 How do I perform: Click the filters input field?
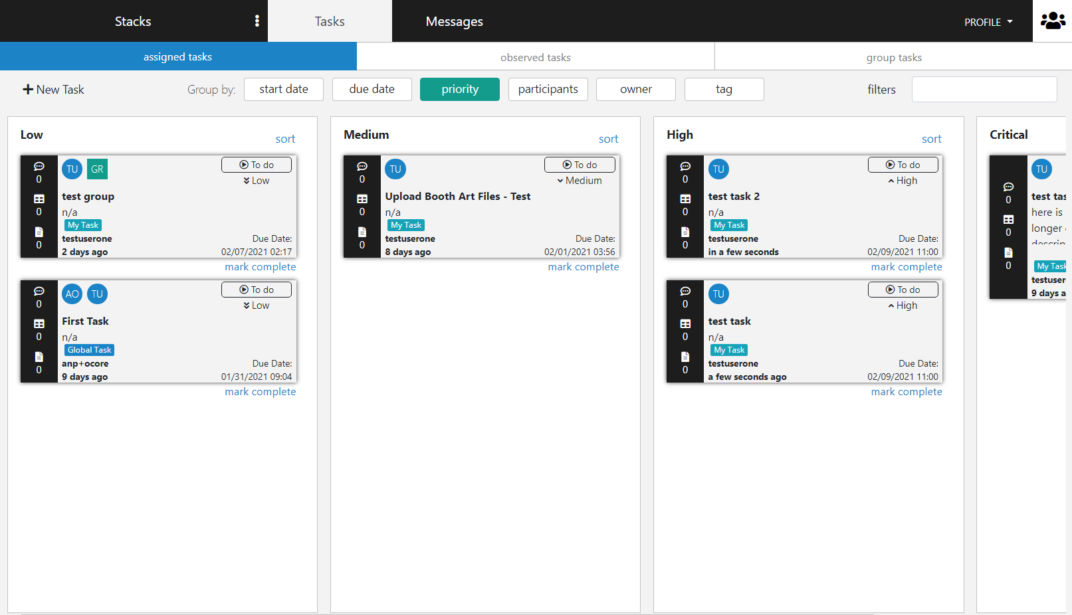[x=984, y=90]
